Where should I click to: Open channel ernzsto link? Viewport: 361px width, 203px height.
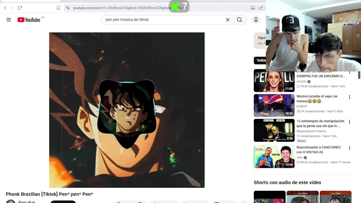tap(301, 81)
